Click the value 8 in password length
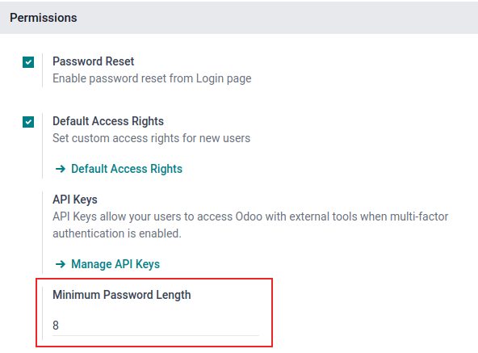Viewport: 478px width, 353px height. [x=56, y=326]
